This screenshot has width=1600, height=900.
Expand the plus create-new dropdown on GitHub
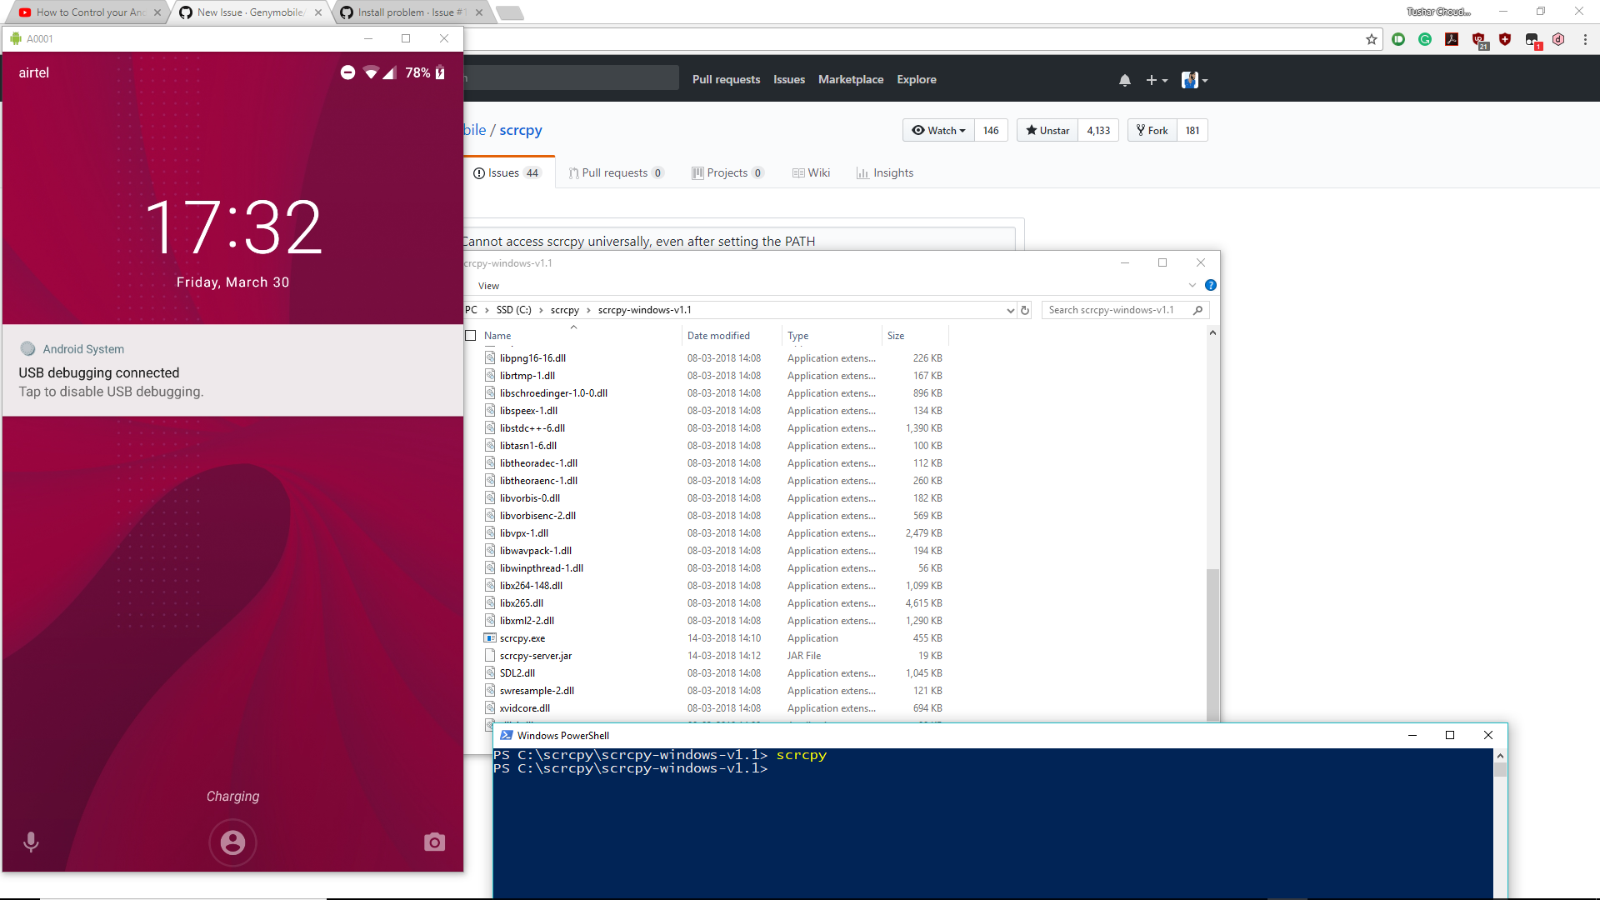coord(1156,80)
